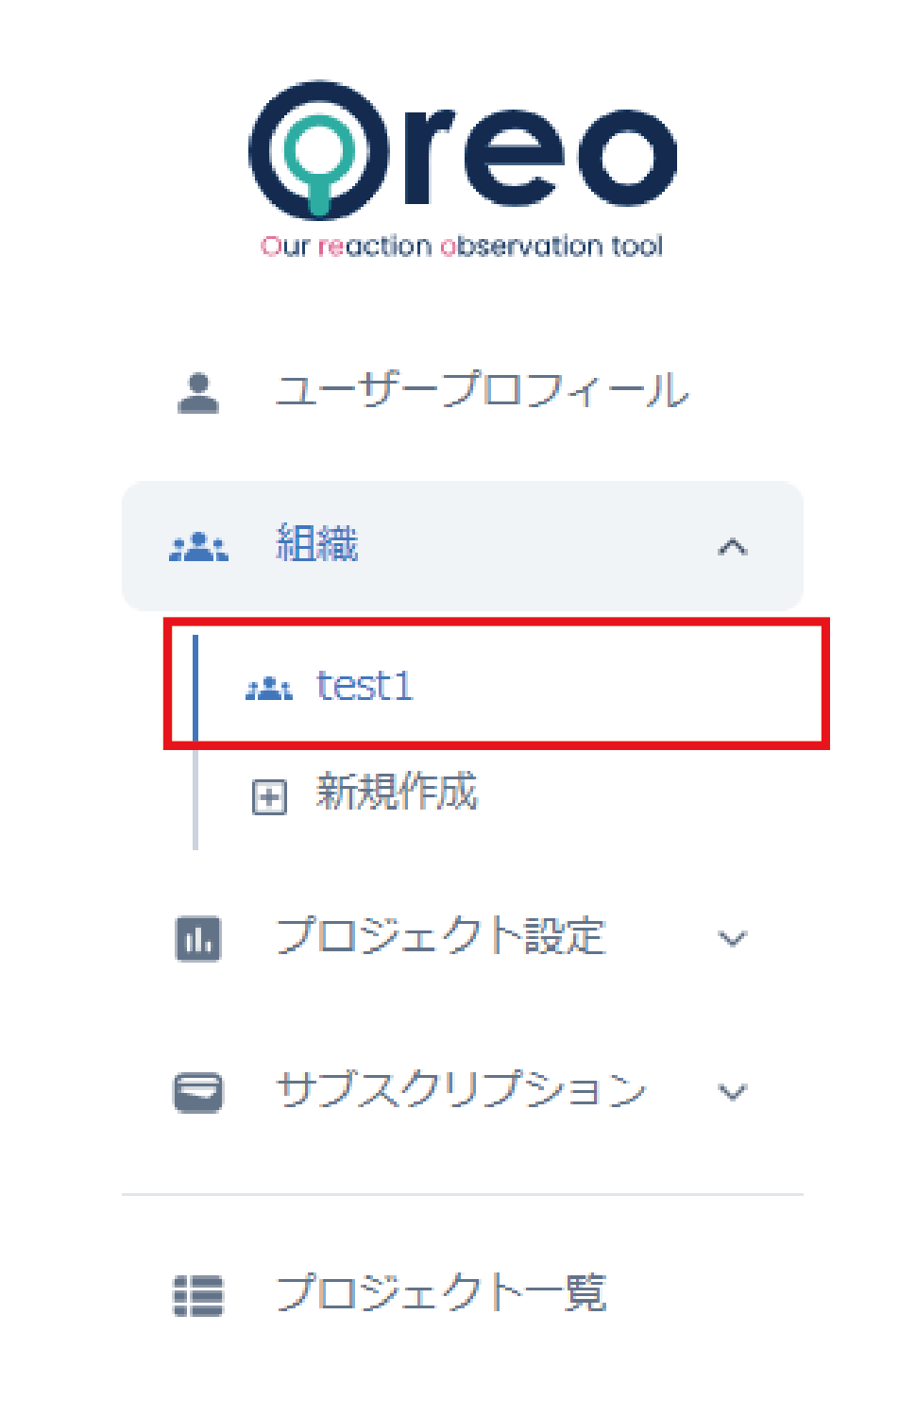Screen dimensions: 916x1417
Task: Open the test1 organization
Action: point(365,686)
